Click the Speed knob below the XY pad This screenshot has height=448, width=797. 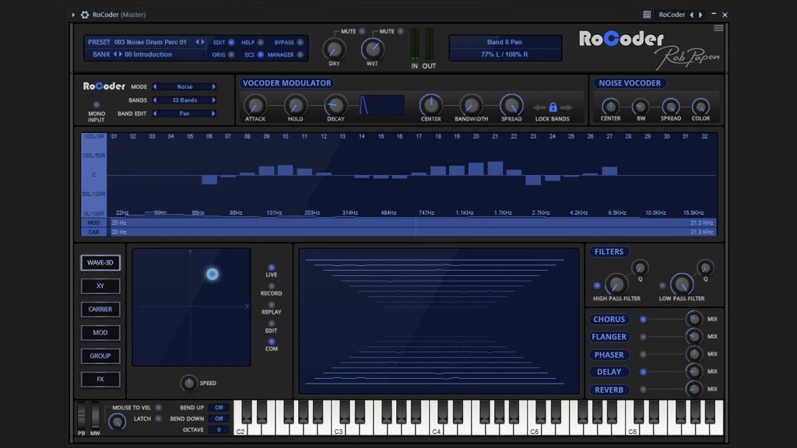[x=188, y=383]
